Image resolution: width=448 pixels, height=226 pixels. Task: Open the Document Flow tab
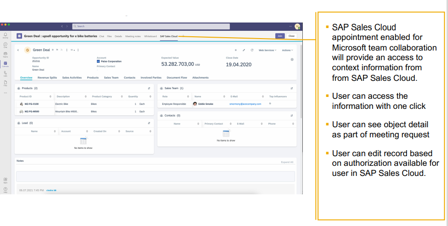point(177,78)
